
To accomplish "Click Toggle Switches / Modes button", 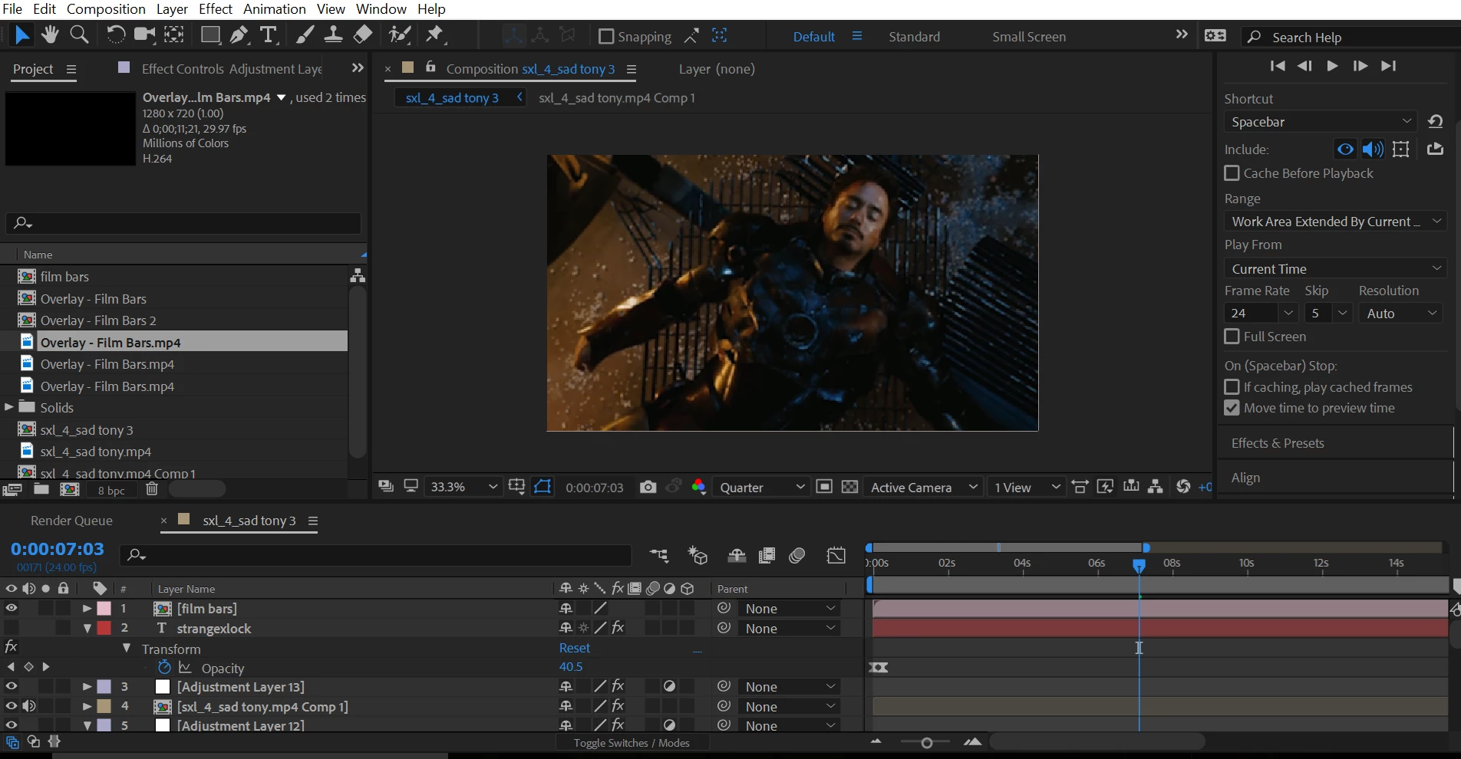I will (632, 743).
